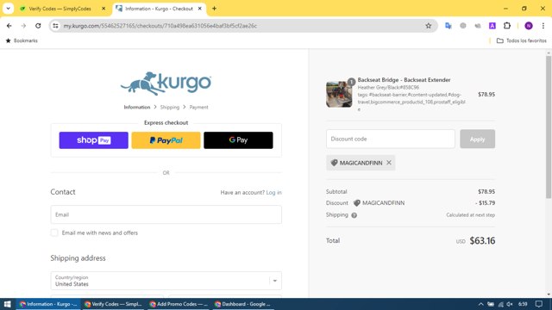This screenshot has width=552, height=310.
Task: Switch to Verify Codes taskbar window
Action: pos(113,304)
